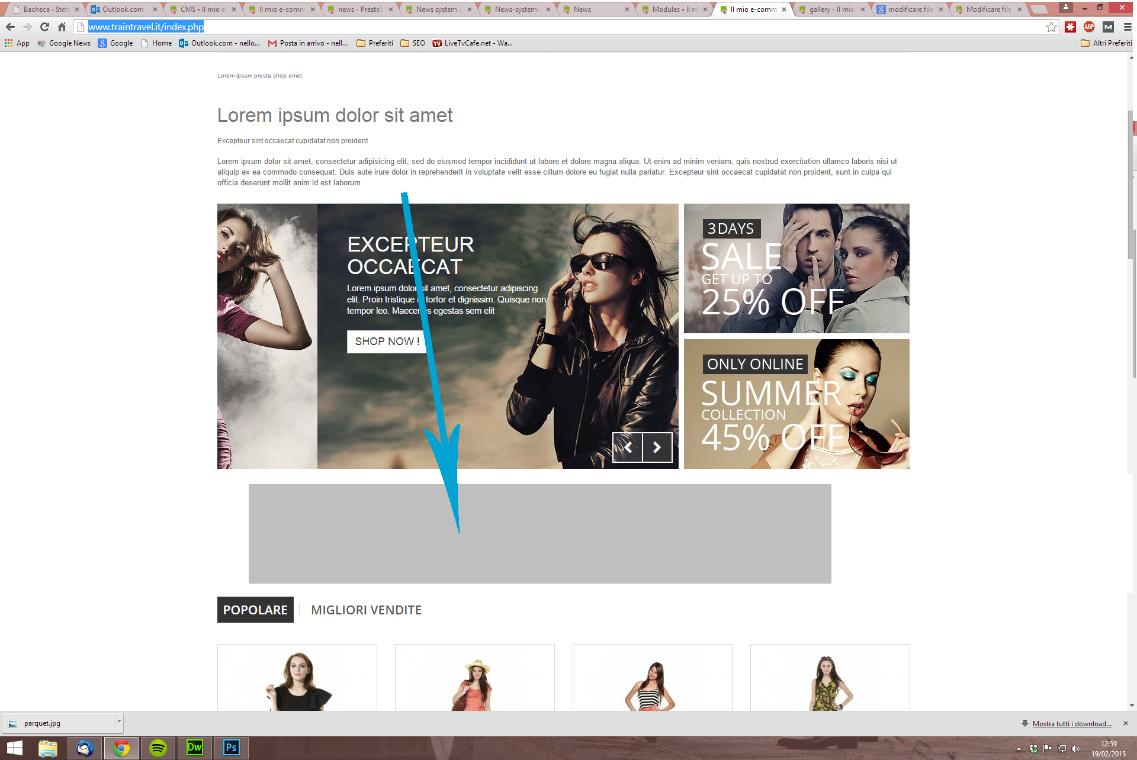Go to previous slide arrow
The height and width of the screenshot is (760, 1137).
click(628, 447)
